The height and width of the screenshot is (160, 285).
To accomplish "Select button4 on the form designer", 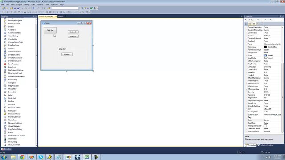I will click(x=73, y=36).
